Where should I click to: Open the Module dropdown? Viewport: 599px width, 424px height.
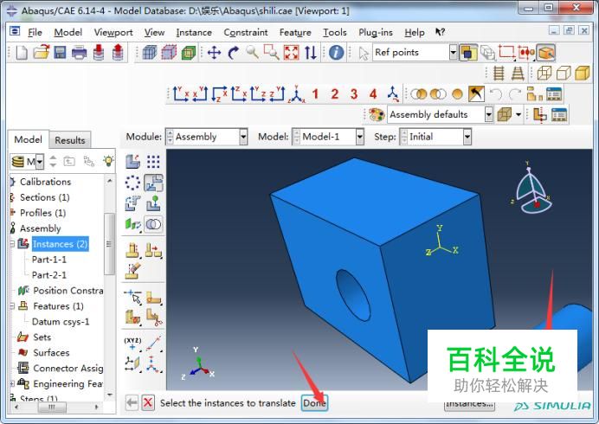coord(243,137)
